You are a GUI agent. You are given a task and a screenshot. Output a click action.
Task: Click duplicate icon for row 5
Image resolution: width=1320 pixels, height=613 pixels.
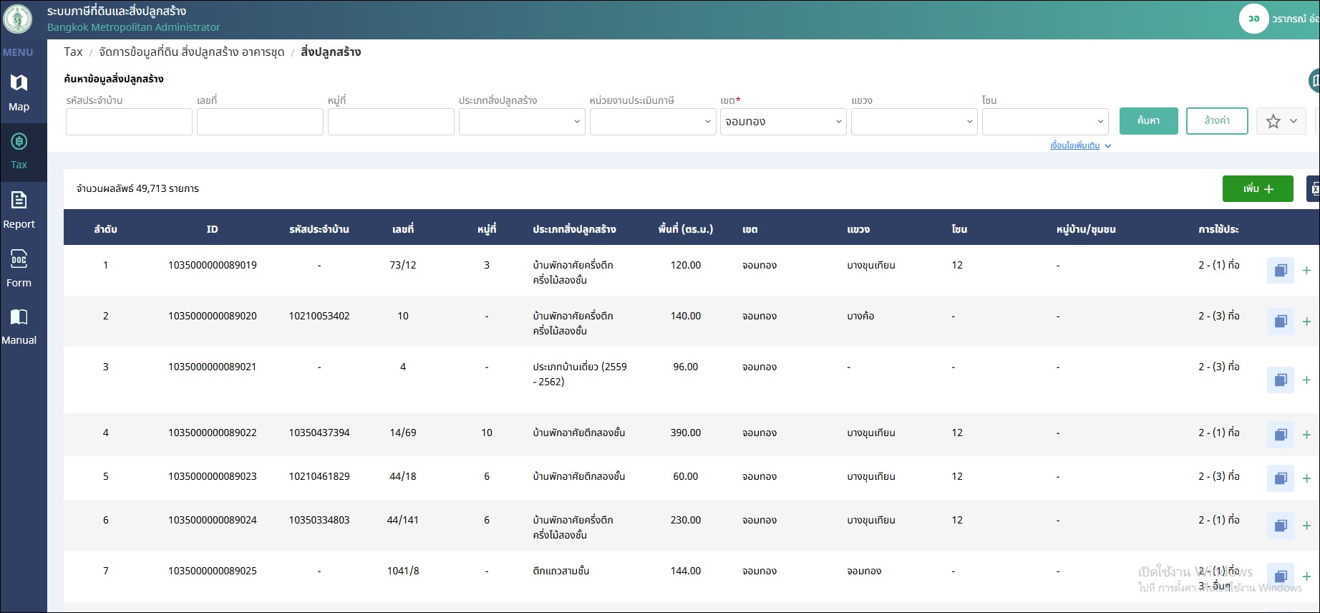(1280, 478)
